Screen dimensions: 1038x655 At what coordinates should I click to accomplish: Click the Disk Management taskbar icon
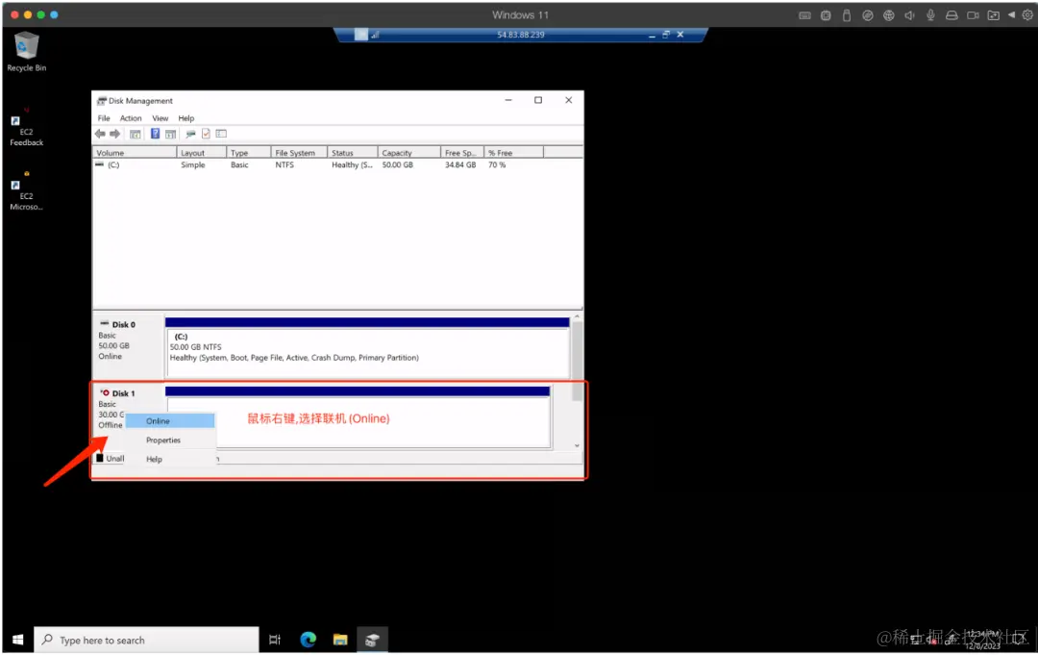372,640
